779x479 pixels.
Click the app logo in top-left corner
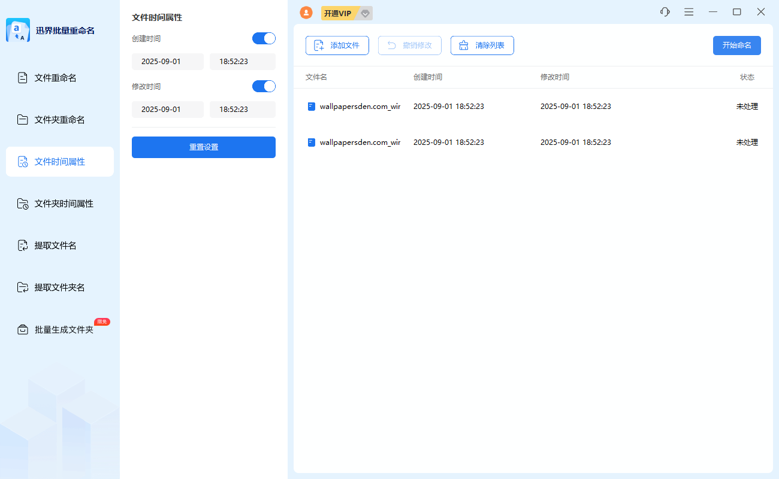tap(17, 30)
